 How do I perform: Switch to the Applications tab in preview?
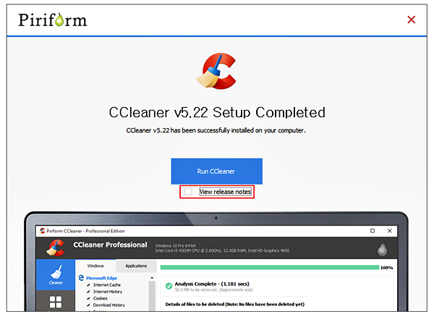(136, 266)
